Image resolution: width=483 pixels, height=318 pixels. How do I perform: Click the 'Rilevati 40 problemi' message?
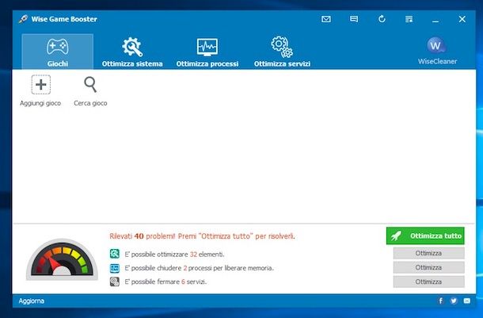(202, 236)
